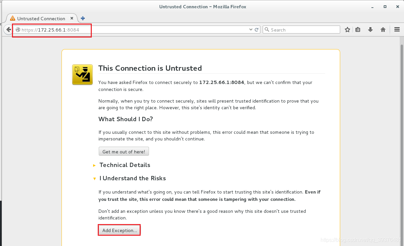Click the site identity globe icon

click(x=18, y=30)
